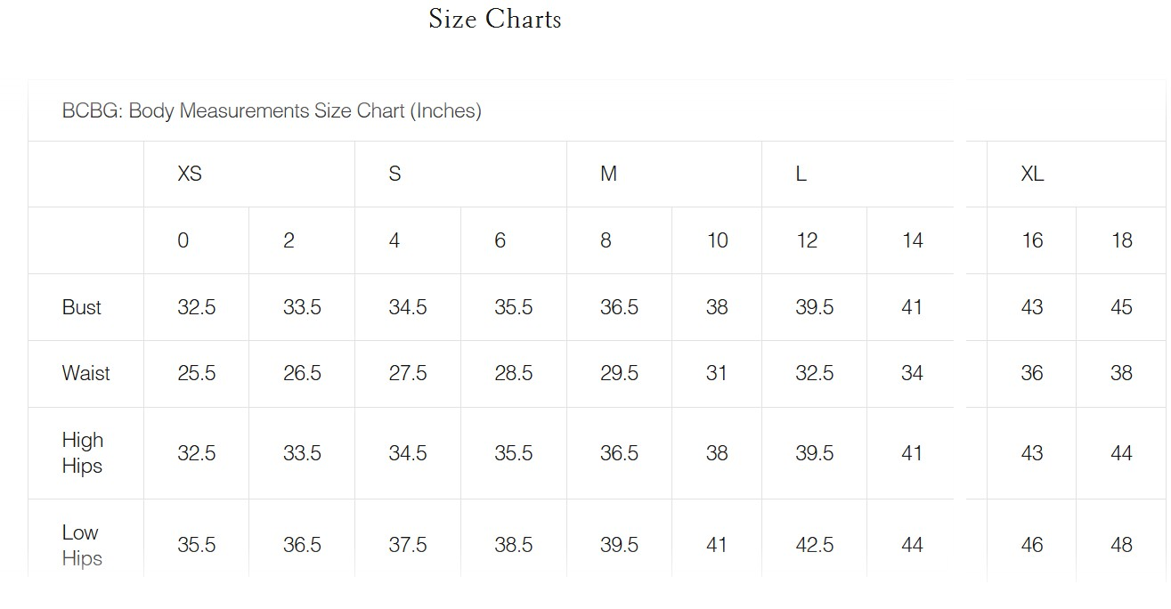This screenshot has height=609, width=1171.
Task: Click the High Hips value for size 18
Action: coord(1121,453)
